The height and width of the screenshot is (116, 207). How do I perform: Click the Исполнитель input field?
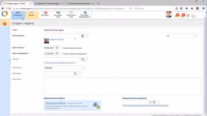(x=62, y=36)
